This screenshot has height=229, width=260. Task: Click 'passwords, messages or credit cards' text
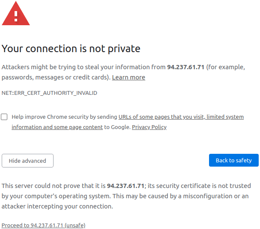(x=56, y=77)
